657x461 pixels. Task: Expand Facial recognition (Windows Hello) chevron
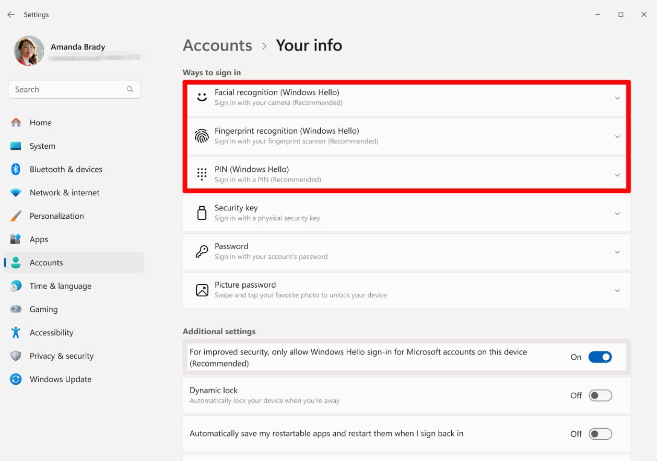point(617,98)
